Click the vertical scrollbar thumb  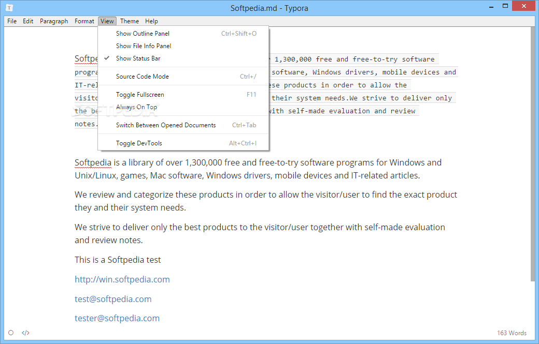[533, 154]
